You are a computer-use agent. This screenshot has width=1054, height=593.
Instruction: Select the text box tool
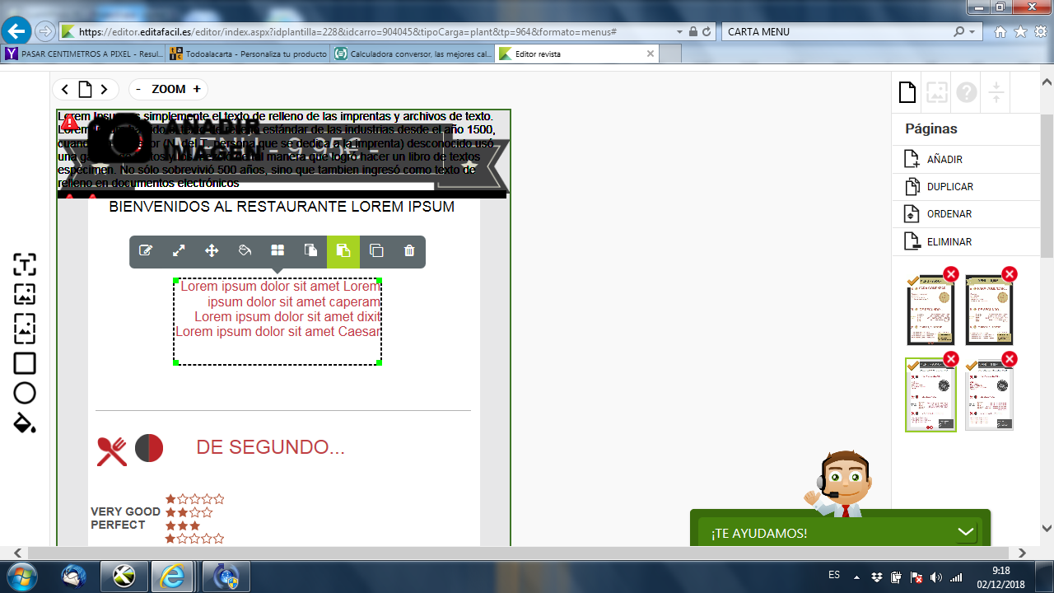pyautogui.click(x=25, y=265)
